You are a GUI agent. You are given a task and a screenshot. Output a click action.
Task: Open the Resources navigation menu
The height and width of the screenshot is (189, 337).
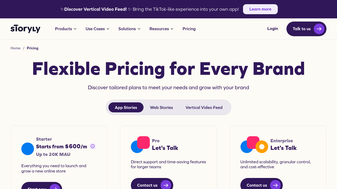(161, 29)
